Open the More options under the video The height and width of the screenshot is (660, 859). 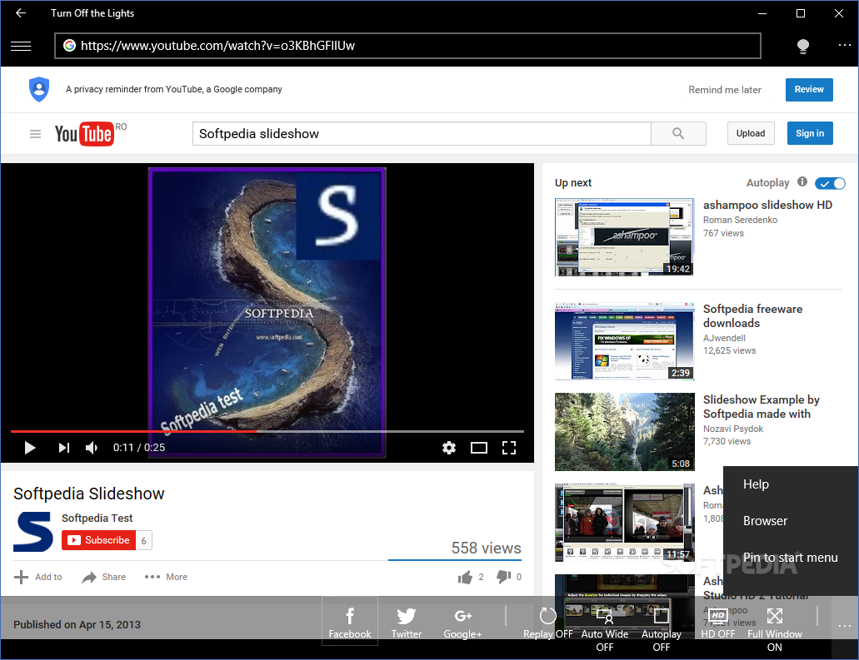pos(166,578)
